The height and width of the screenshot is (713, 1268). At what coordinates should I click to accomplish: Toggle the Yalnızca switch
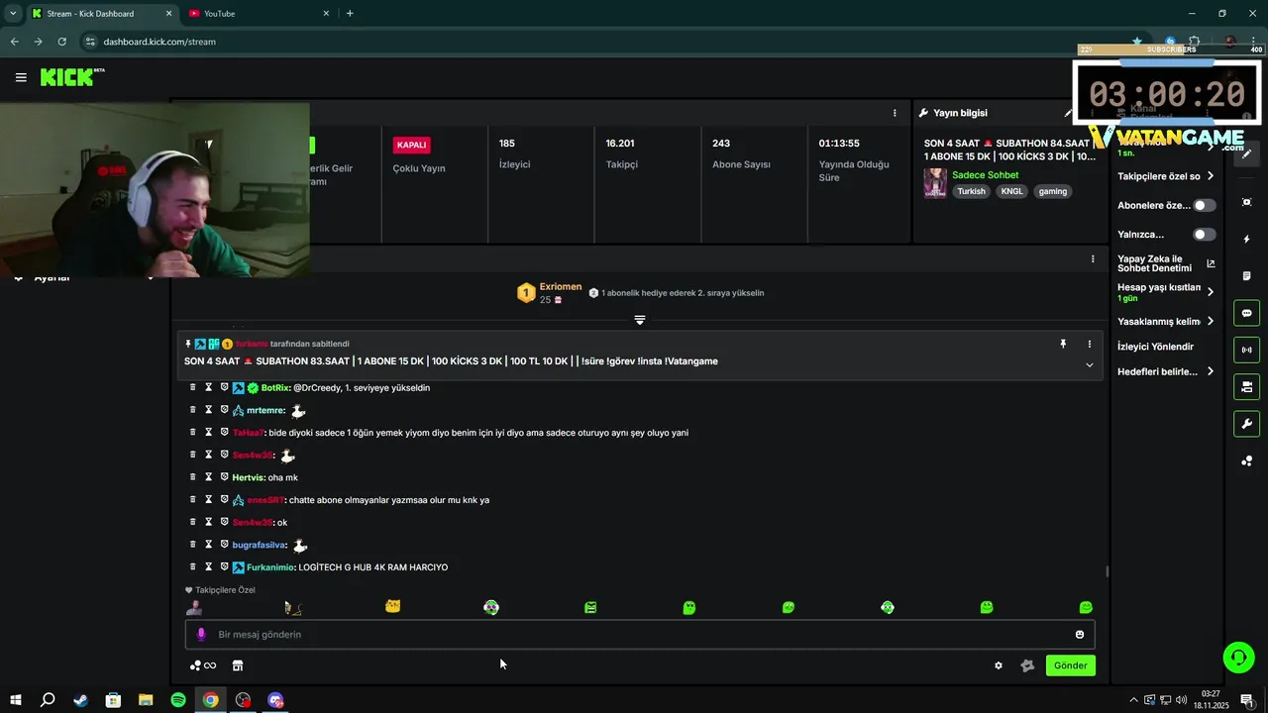coord(1205,235)
